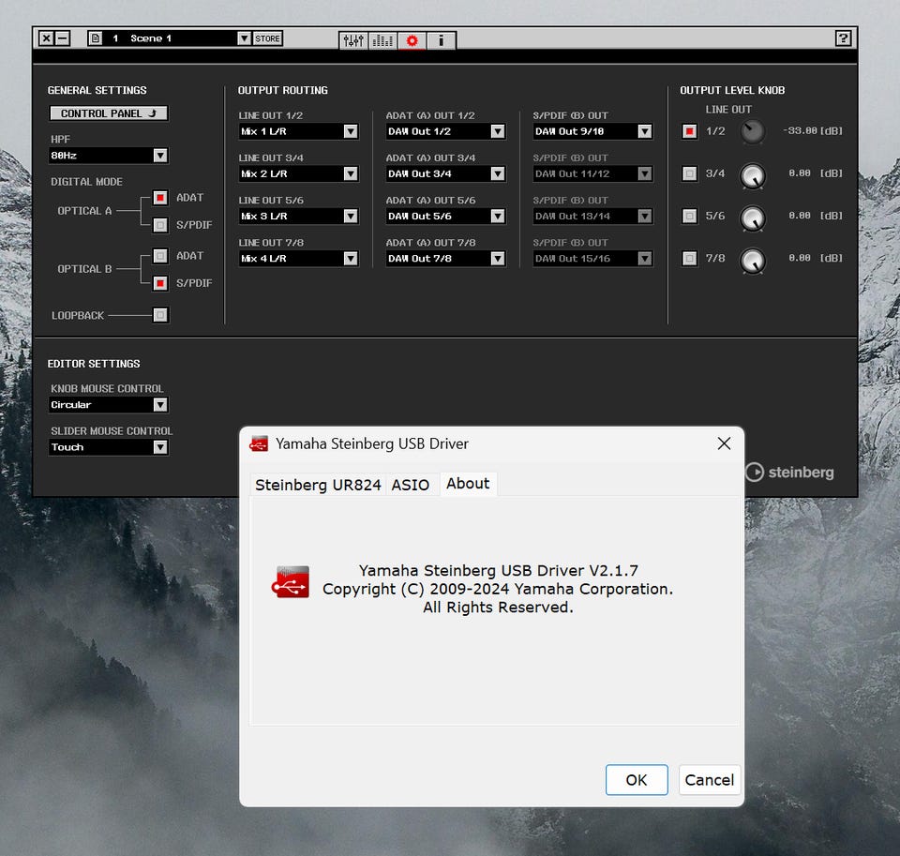Open the HPF 80Hz dropdown
The height and width of the screenshot is (856, 900).
click(109, 156)
